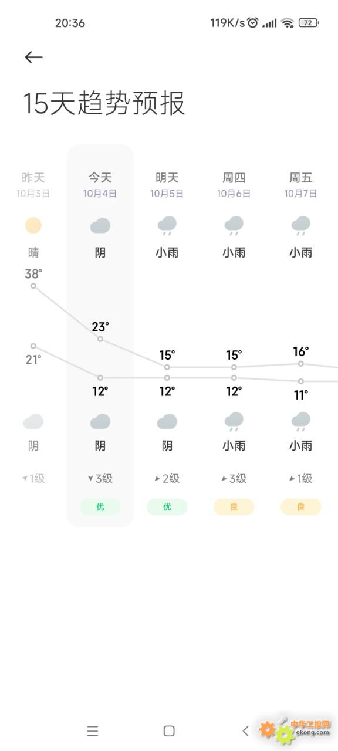Tap tomorrow's light rain icon for 10月5日
This screenshot has width=338, height=751.
click(167, 226)
